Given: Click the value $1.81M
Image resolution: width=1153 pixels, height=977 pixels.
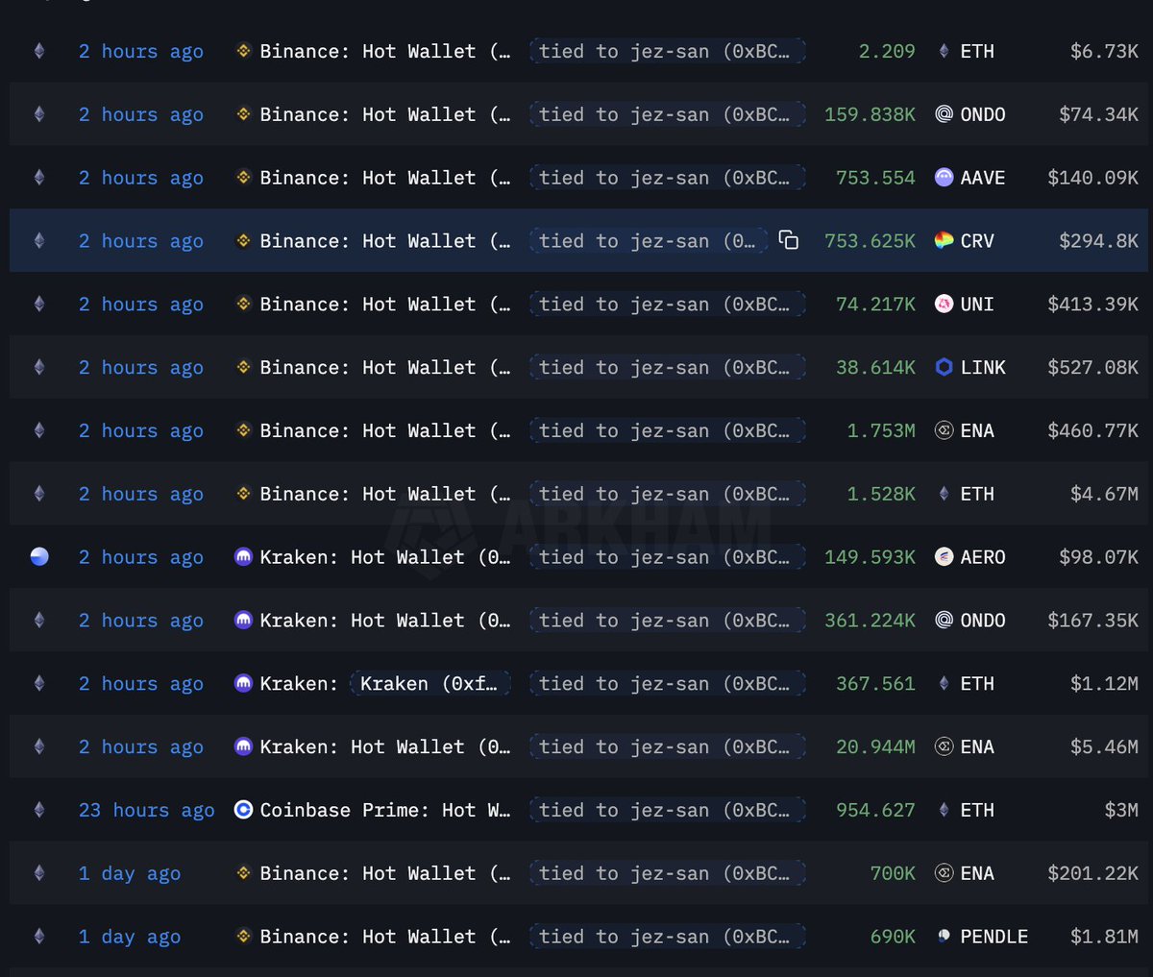Looking at the screenshot, I should point(1105,937).
